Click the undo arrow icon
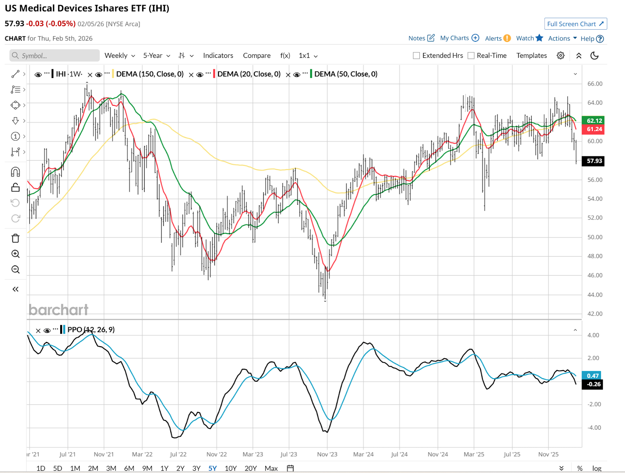 [15, 203]
